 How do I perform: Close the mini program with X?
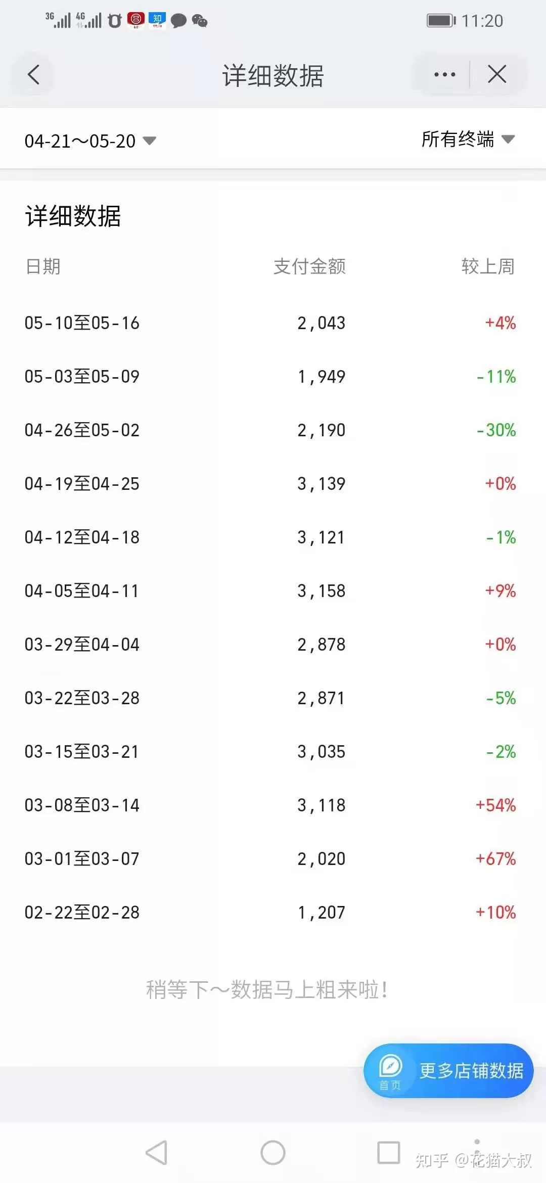tap(497, 75)
